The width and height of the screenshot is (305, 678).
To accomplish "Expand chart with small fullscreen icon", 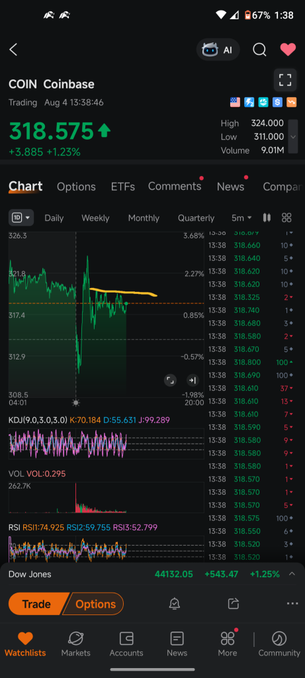I will pyautogui.click(x=171, y=381).
